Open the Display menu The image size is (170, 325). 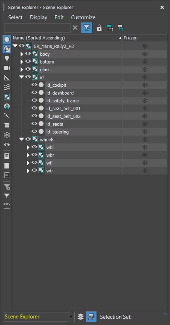(38, 17)
